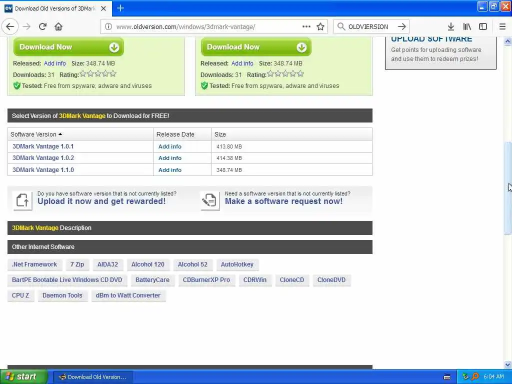Click the right Download Now button

(256, 47)
